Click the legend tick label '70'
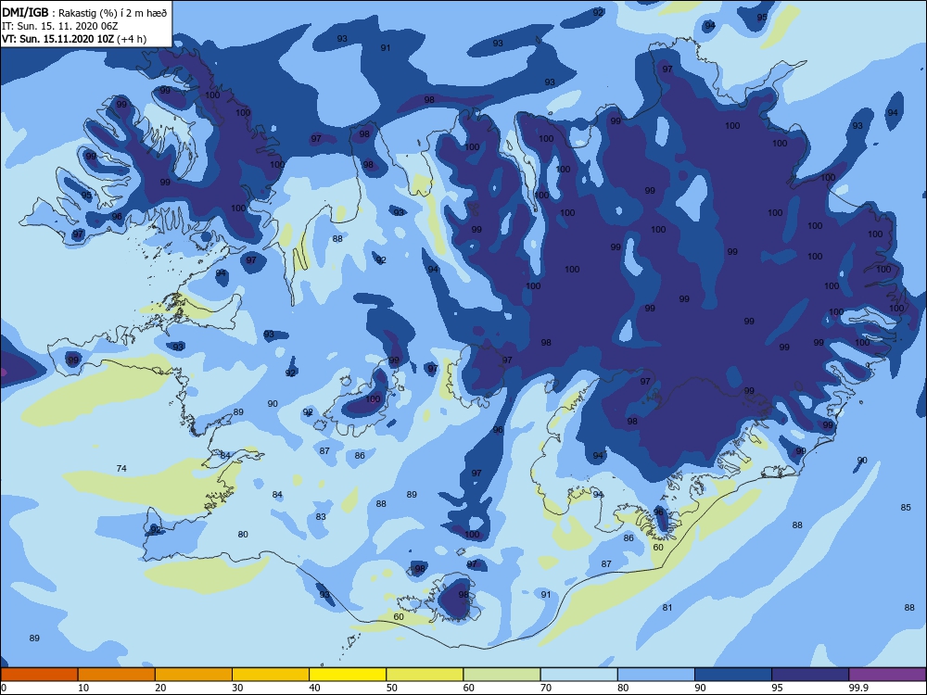Viewport: 927px width, 695px height. 546,688
